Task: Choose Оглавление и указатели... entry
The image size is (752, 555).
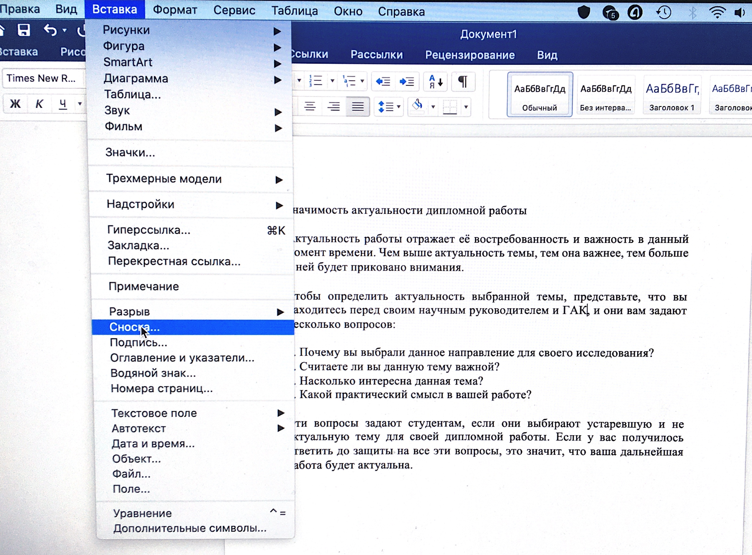Action: (x=193, y=358)
